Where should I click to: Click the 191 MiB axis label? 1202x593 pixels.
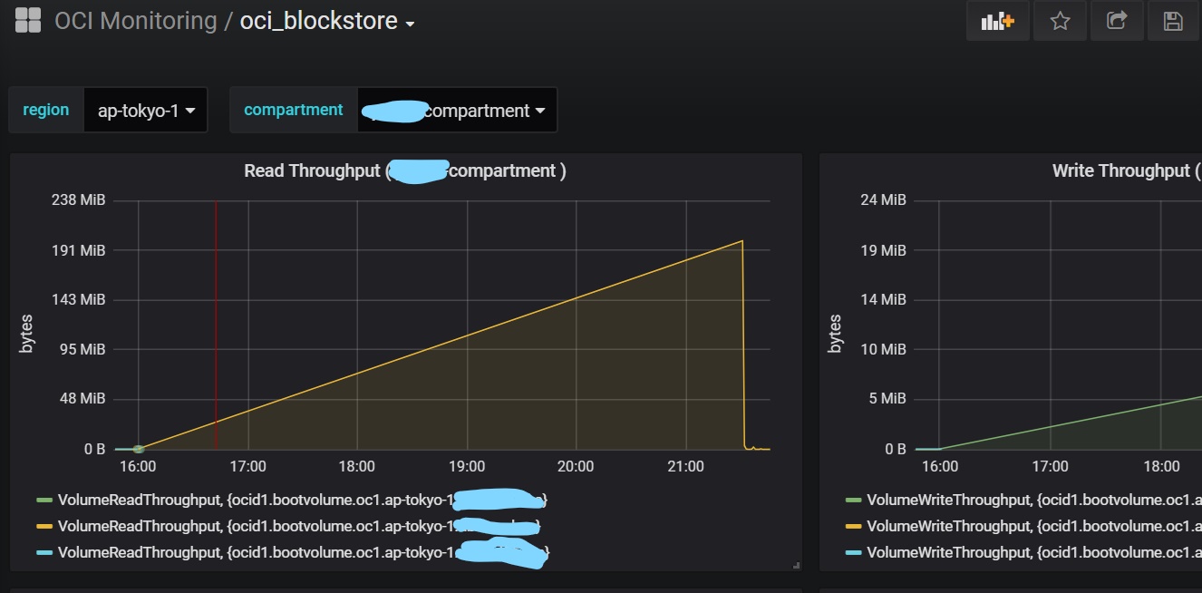pyautogui.click(x=81, y=250)
